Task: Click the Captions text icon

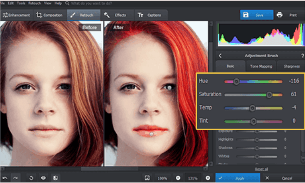Action: [x=140, y=15]
